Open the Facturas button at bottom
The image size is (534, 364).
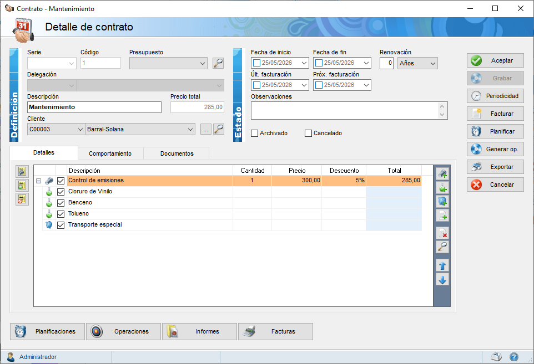275,331
